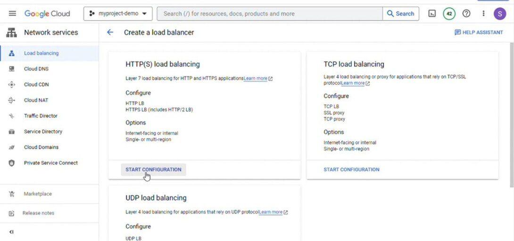Open the myproject-demo project selector
The width and height of the screenshot is (514, 241).
[x=118, y=14]
